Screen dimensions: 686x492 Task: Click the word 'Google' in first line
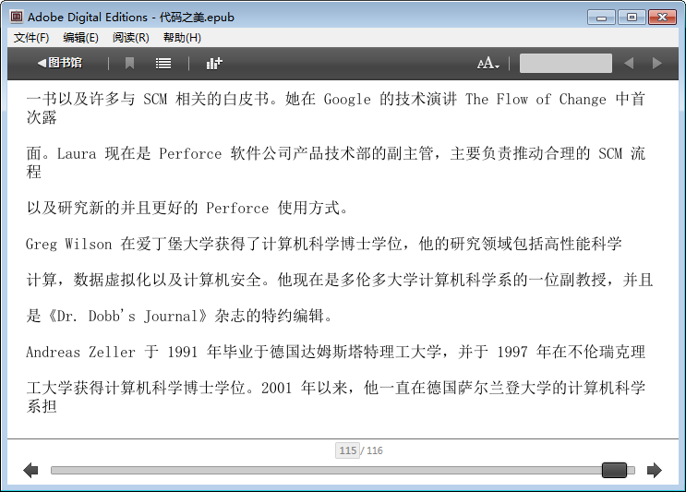[347, 100]
